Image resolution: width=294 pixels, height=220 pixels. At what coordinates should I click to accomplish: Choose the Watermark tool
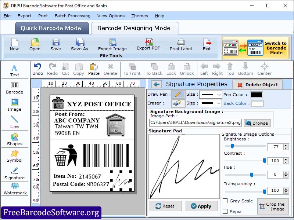15,189
